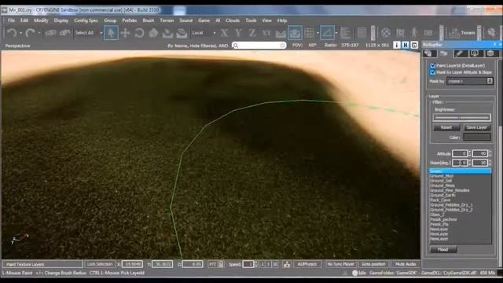Expand the Redo history dropdown arrow
503x283 pixels.
coord(39,33)
